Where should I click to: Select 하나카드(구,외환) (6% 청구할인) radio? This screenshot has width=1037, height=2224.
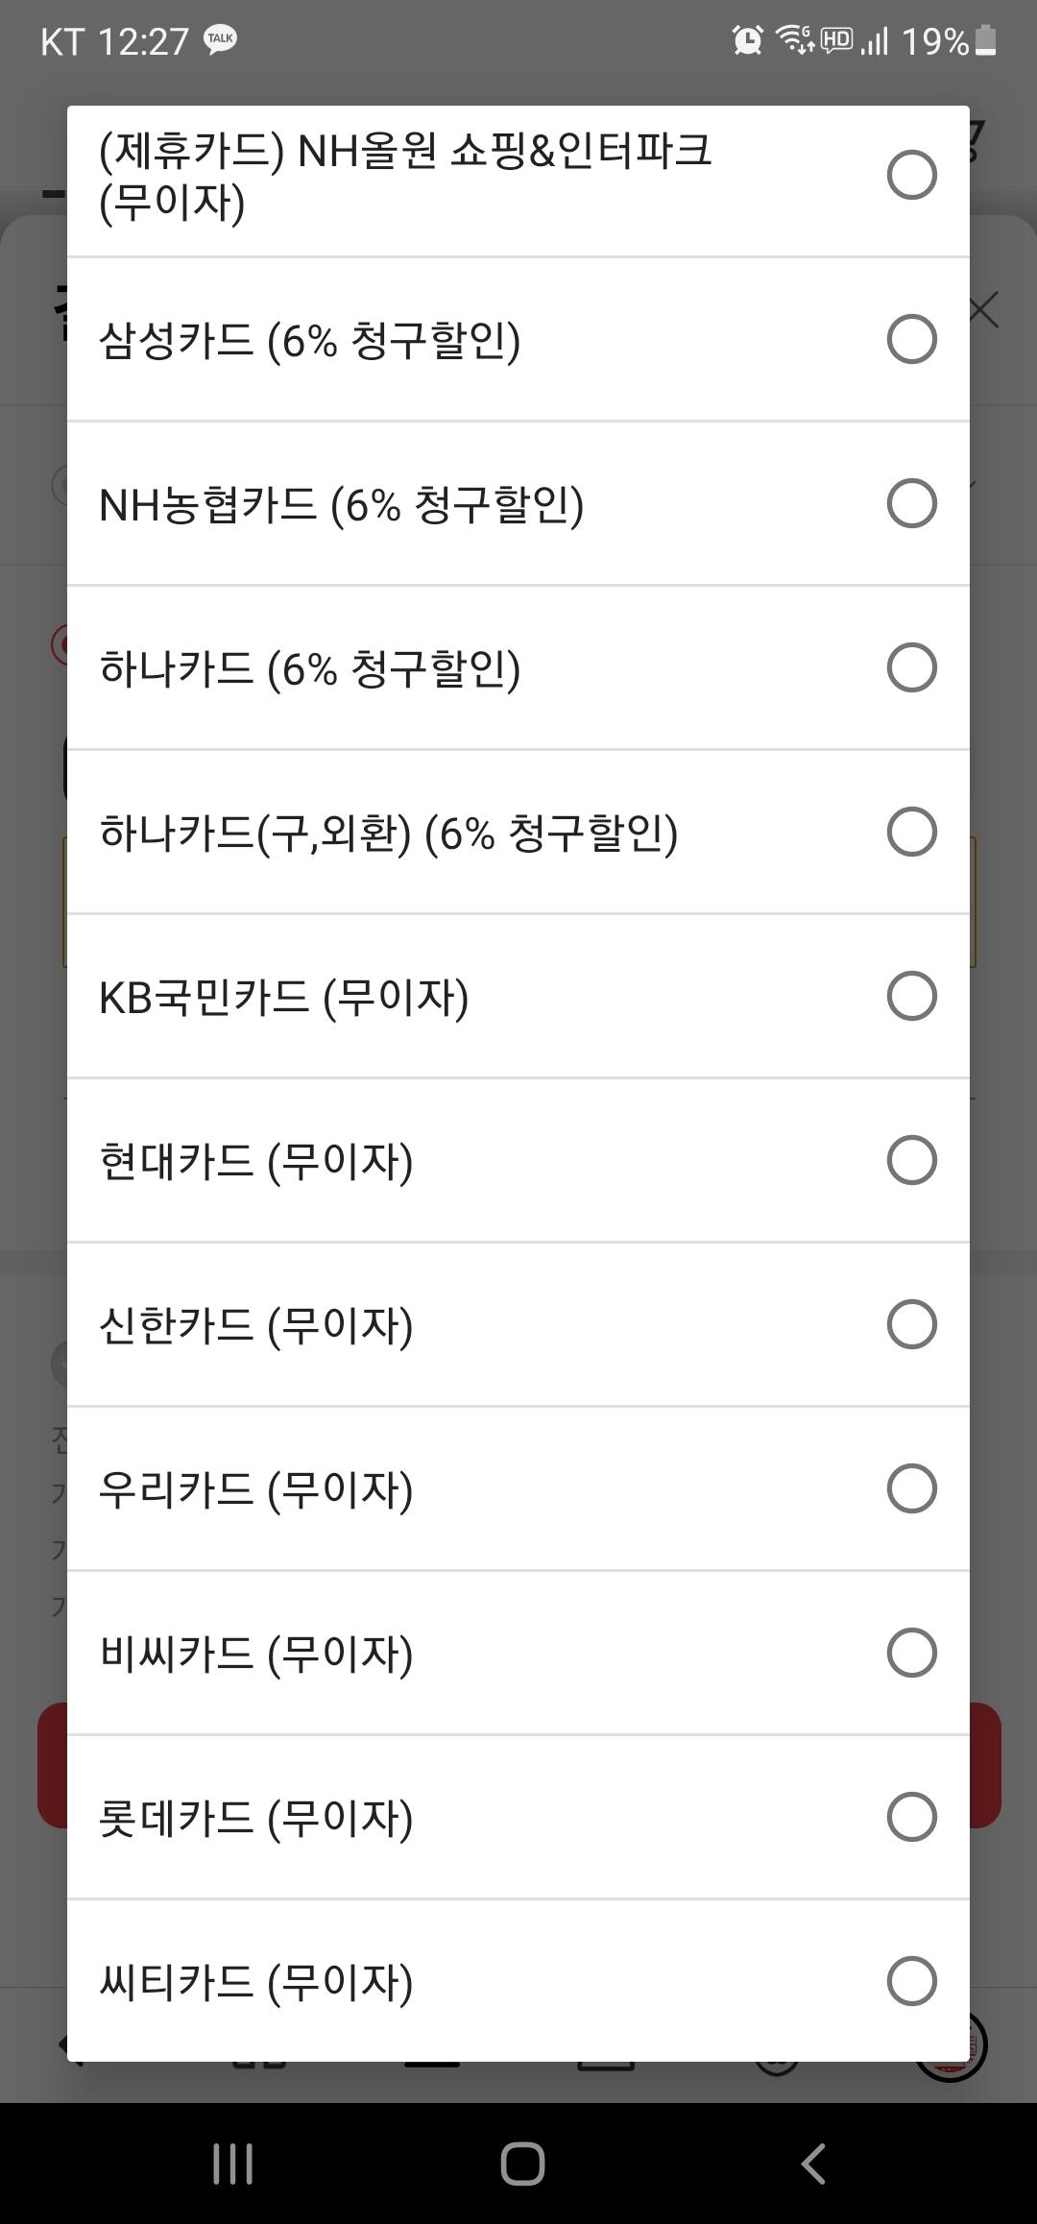(x=911, y=832)
